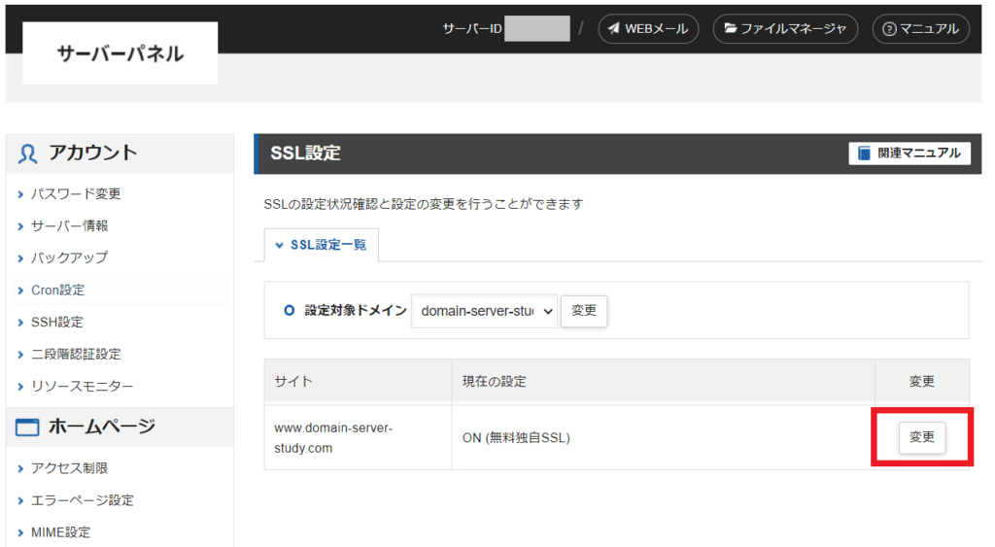Open 二段階認証設定 in the sidebar
Image resolution: width=995 pixels, height=547 pixels.
point(76,354)
